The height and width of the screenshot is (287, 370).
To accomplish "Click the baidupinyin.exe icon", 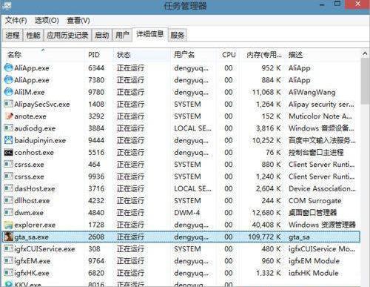I will [8, 140].
